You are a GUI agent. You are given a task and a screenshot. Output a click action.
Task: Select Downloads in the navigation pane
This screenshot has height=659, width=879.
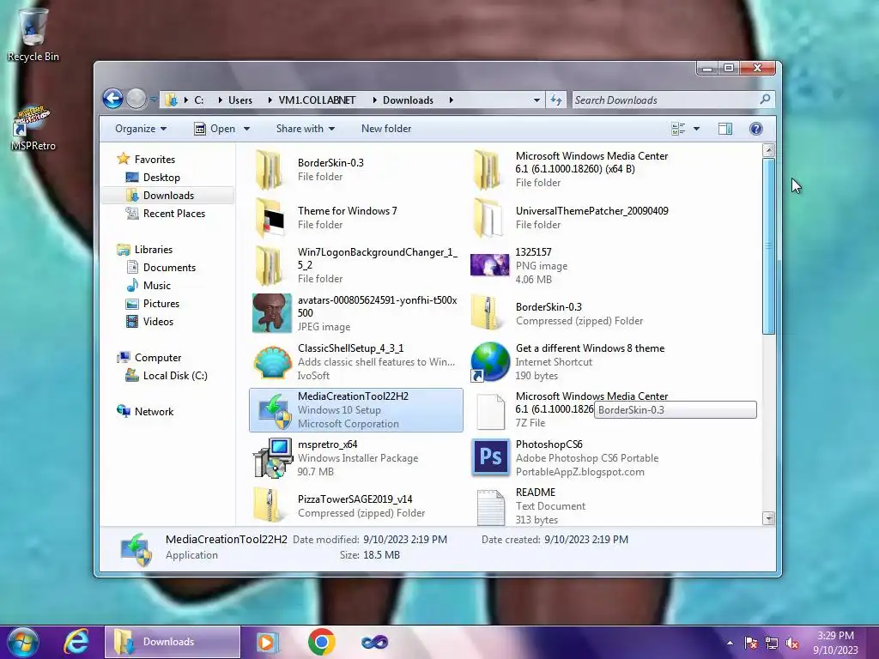pos(168,196)
